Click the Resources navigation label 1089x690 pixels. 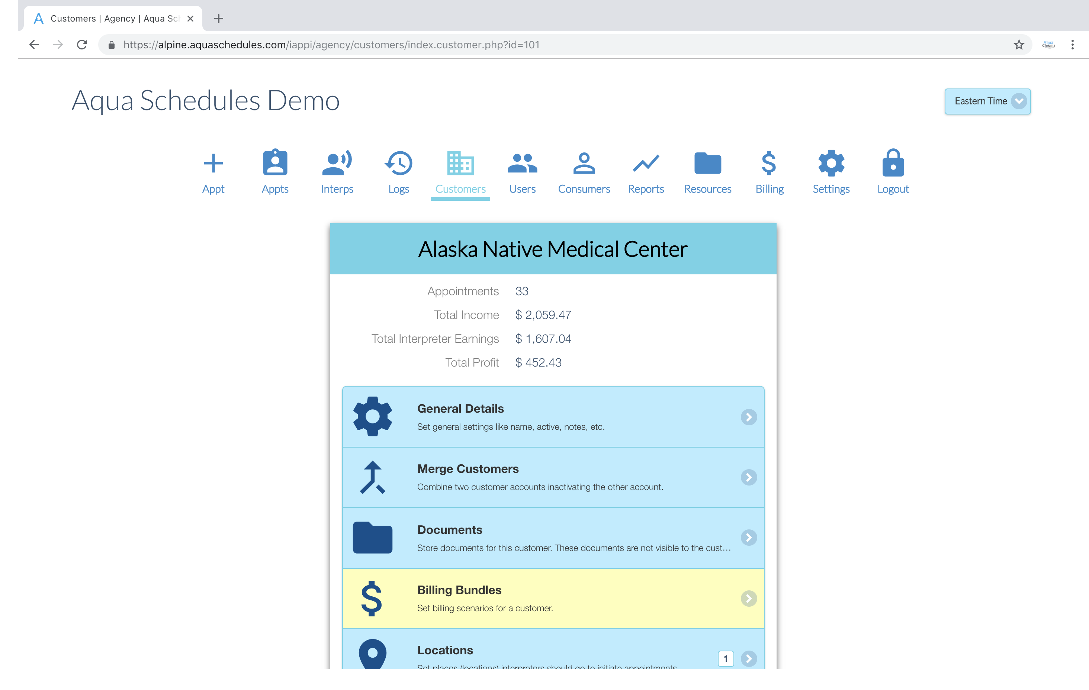(708, 189)
